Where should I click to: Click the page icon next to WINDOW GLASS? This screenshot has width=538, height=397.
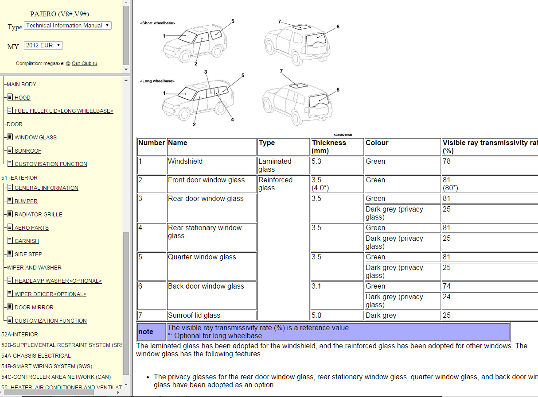coord(10,137)
